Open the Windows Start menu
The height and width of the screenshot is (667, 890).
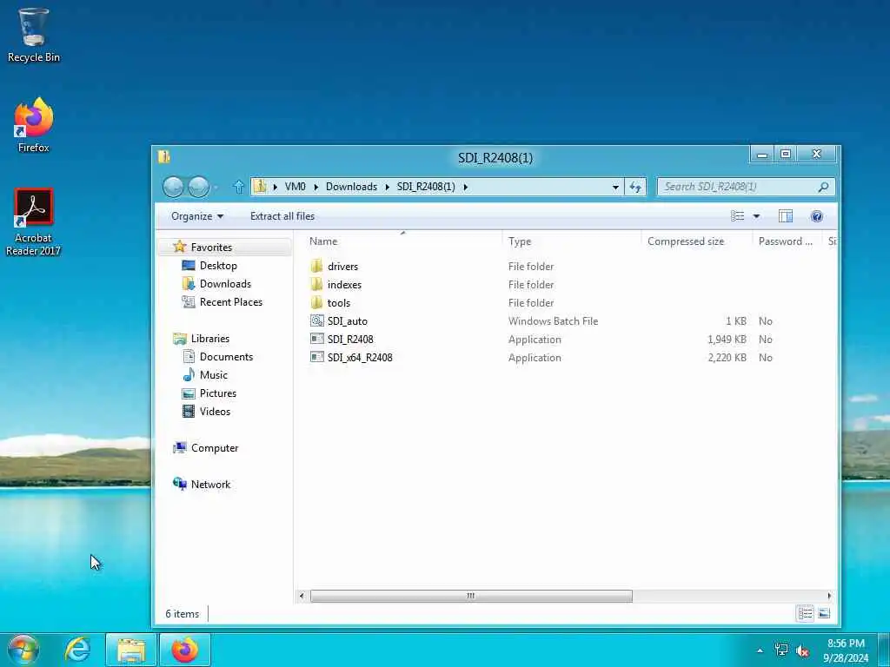coord(23,650)
